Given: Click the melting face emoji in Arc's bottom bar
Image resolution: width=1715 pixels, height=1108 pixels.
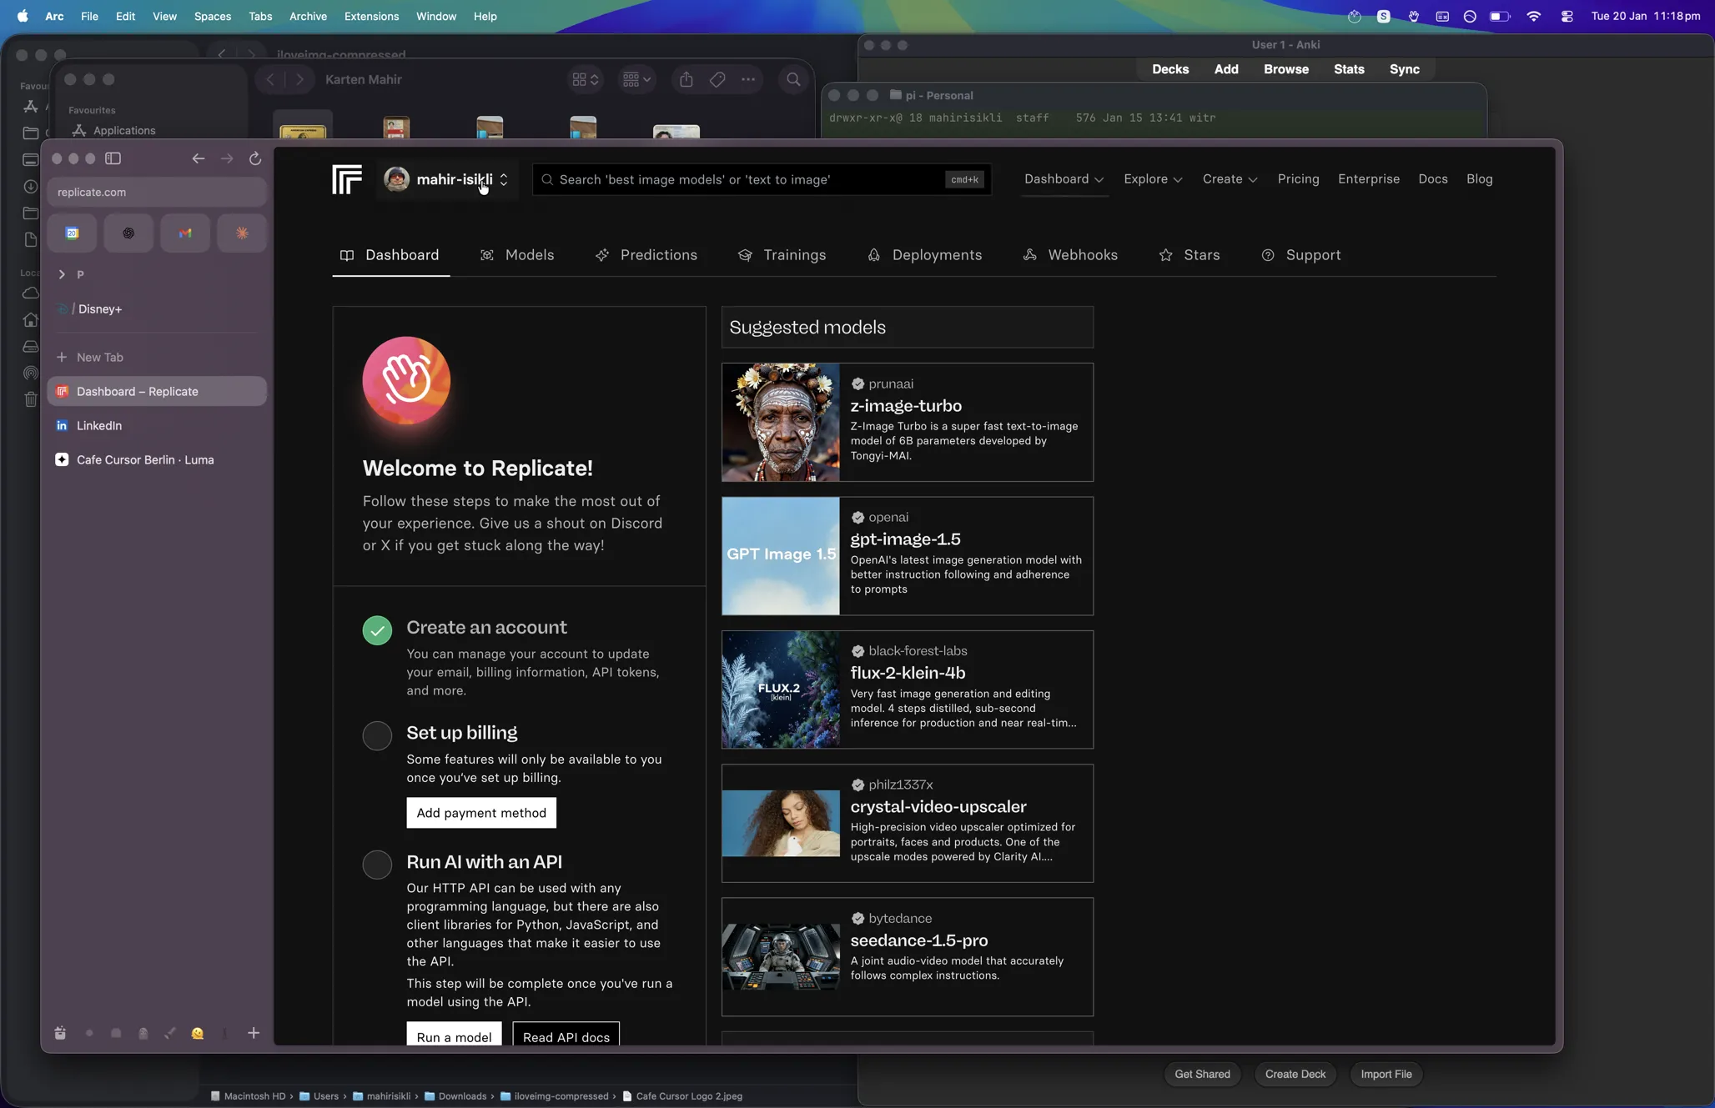Looking at the screenshot, I should [198, 1033].
